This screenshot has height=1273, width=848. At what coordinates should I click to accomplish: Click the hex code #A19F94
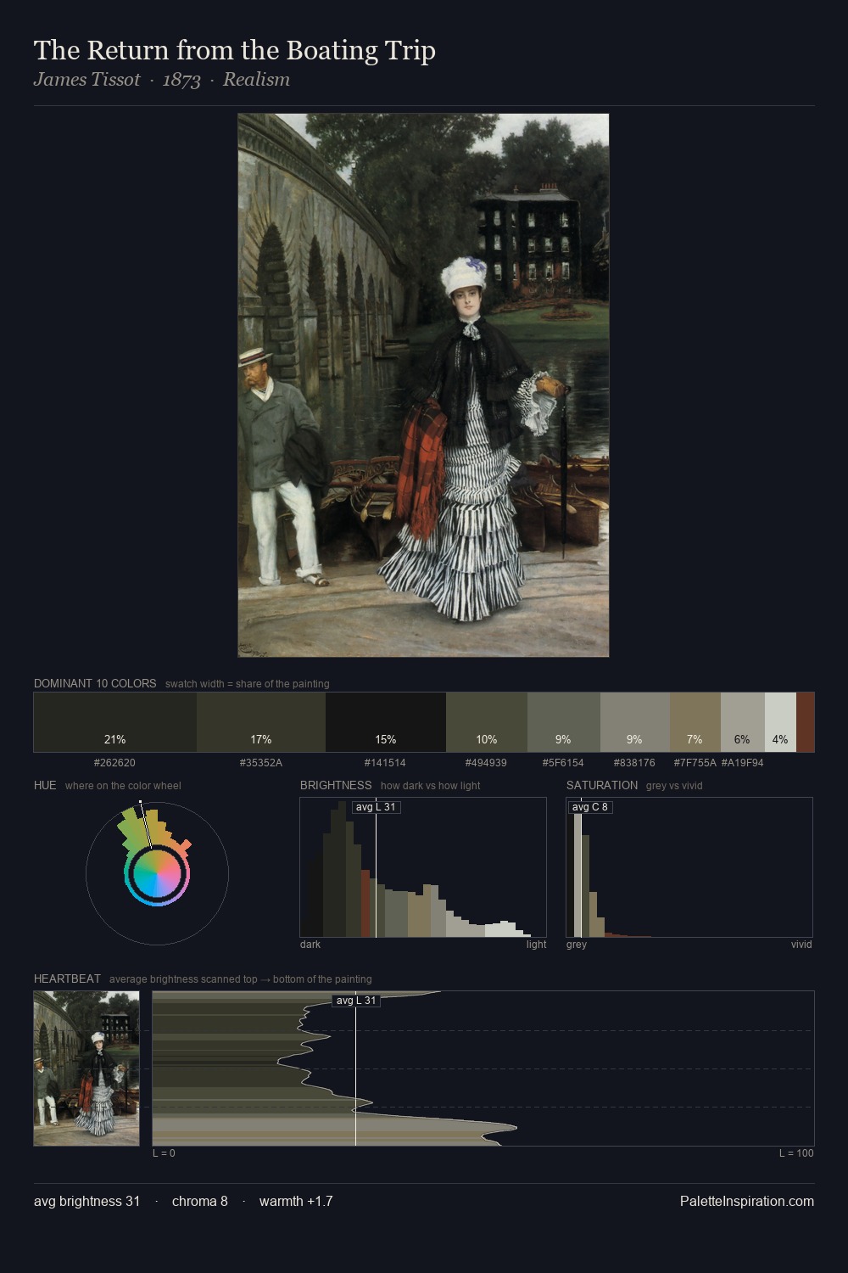[x=743, y=763]
